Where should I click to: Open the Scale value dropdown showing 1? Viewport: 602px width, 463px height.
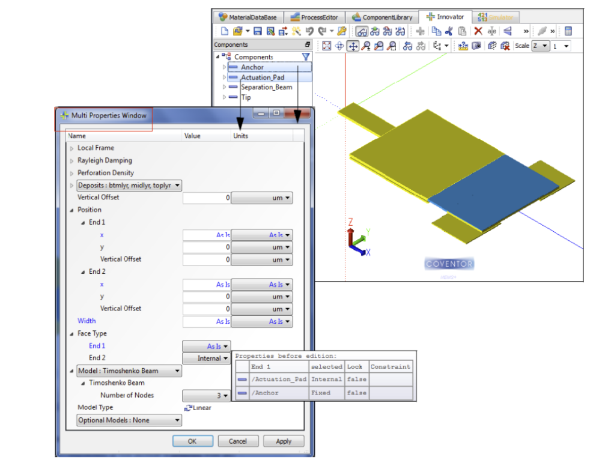point(561,46)
